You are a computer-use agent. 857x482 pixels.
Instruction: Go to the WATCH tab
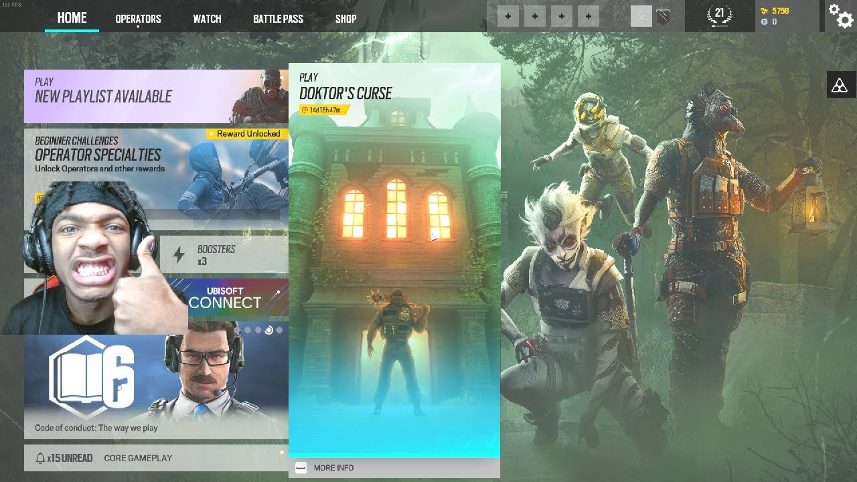point(207,19)
